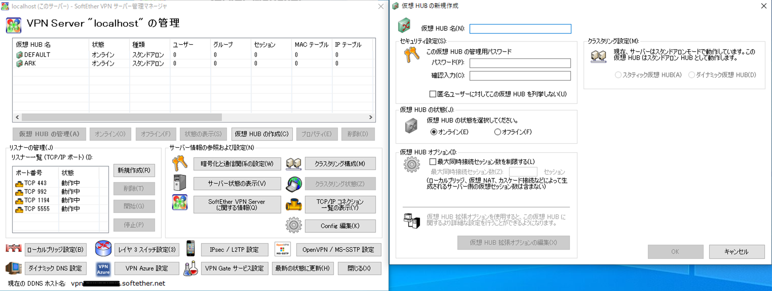Click the smartphone IPsec icon
The image size is (772, 291).
pyautogui.click(x=191, y=249)
